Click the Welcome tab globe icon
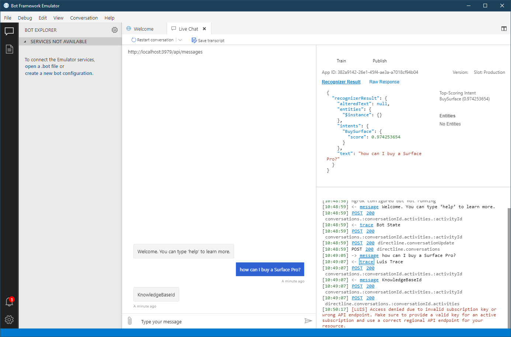This screenshot has width=511, height=337. point(129,28)
